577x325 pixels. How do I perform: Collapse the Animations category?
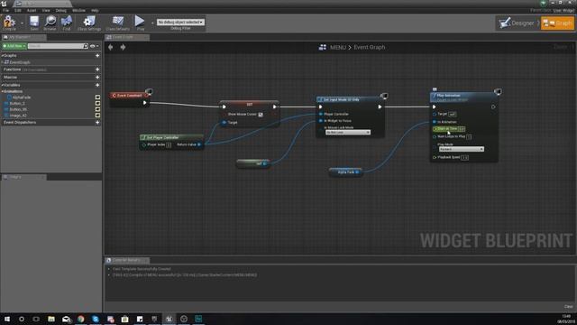(2, 91)
